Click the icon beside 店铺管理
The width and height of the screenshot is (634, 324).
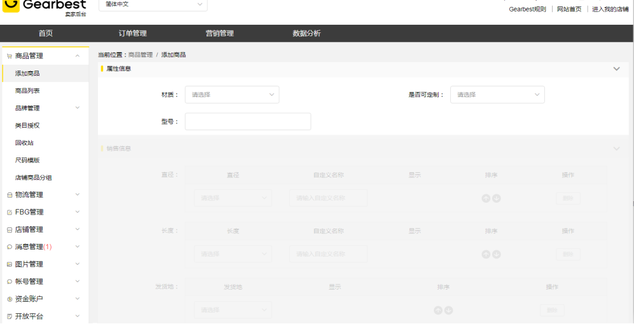pos(10,230)
